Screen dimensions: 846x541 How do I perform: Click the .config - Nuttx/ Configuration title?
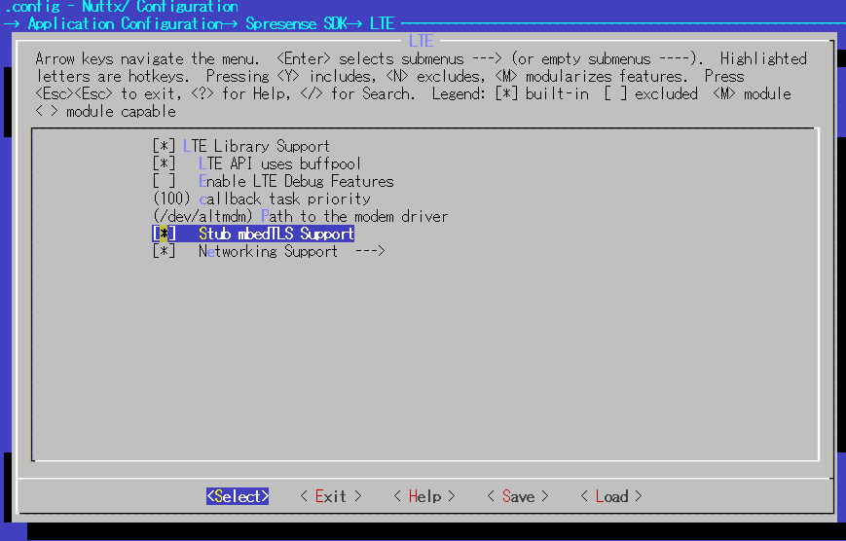tap(121, 7)
